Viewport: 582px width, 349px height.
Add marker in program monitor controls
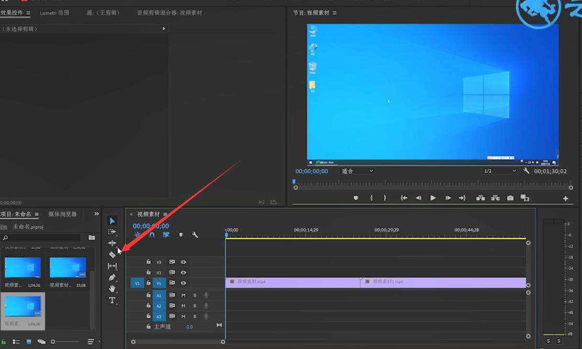pos(355,198)
